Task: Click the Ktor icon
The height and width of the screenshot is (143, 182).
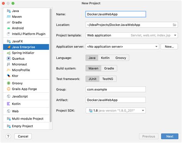Action: click(9, 76)
